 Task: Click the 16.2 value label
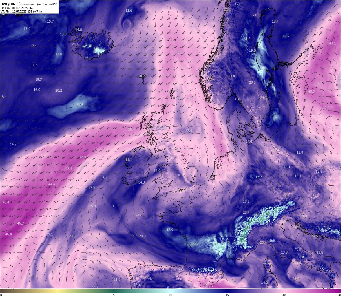click(x=276, y=188)
